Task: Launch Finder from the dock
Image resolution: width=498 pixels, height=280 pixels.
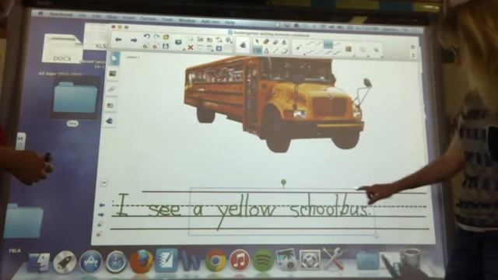Action: pyautogui.click(x=39, y=262)
